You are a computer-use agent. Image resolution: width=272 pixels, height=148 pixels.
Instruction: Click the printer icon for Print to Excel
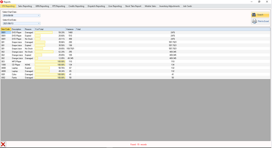click(x=254, y=21)
